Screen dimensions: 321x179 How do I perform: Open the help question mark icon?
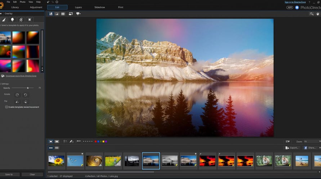point(309,2)
